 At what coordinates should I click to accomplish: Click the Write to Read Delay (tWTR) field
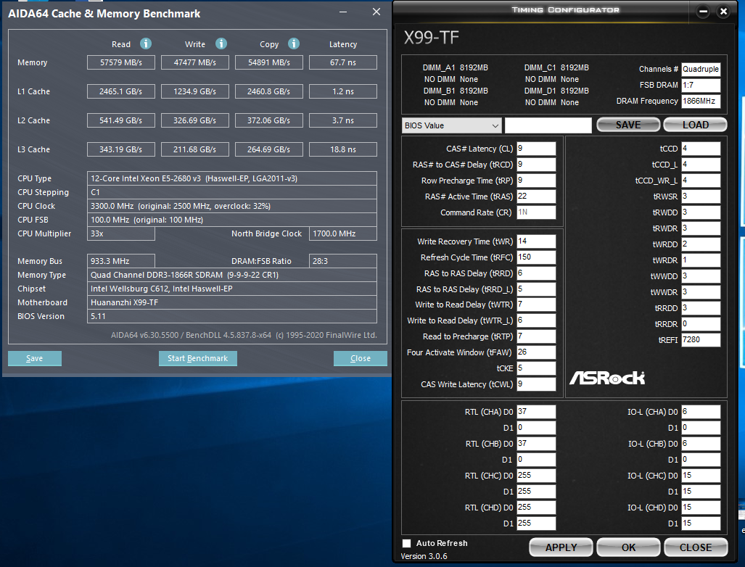click(536, 305)
